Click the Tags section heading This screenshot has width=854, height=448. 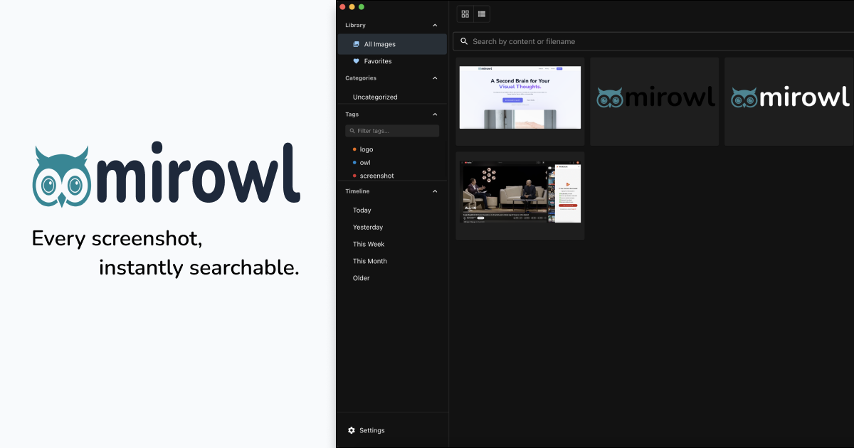tap(352, 114)
